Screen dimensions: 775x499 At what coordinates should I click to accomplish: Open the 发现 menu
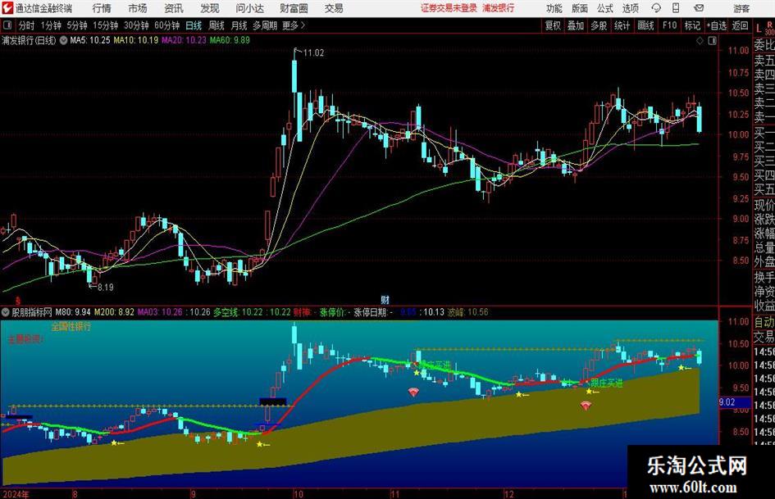pos(210,8)
